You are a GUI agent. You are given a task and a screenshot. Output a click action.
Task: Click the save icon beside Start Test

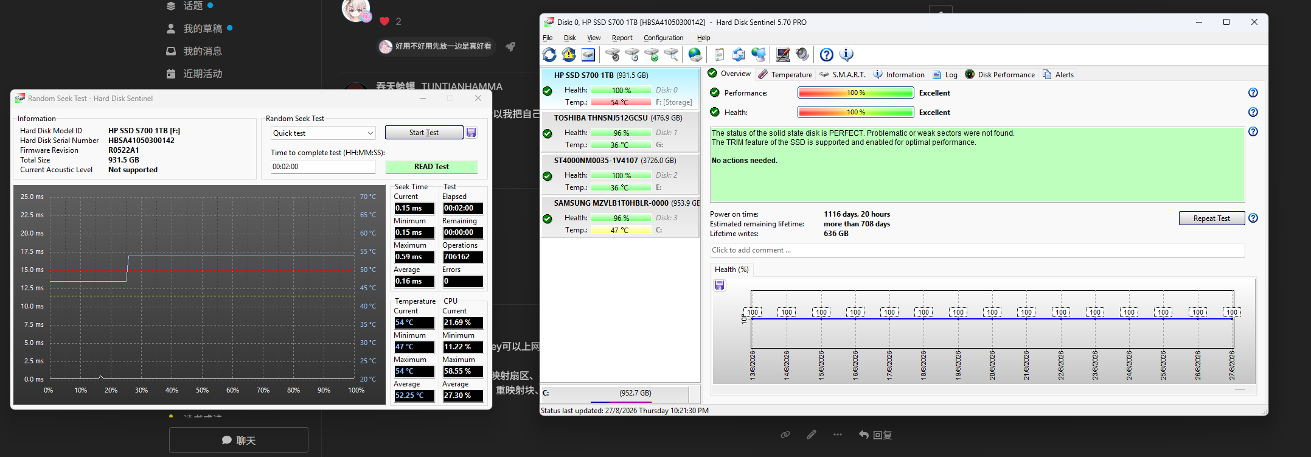click(x=471, y=133)
